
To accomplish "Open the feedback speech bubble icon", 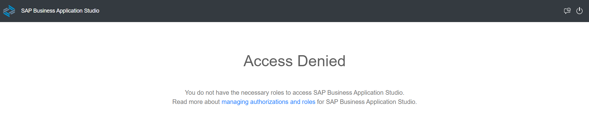I will pos(567,11).
